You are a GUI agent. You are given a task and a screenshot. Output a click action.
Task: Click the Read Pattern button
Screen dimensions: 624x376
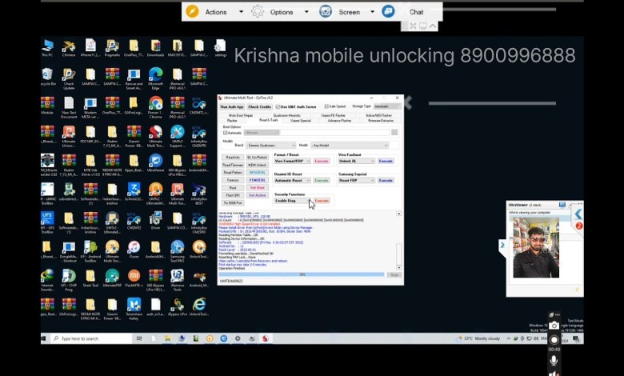(x=233, y=173)
